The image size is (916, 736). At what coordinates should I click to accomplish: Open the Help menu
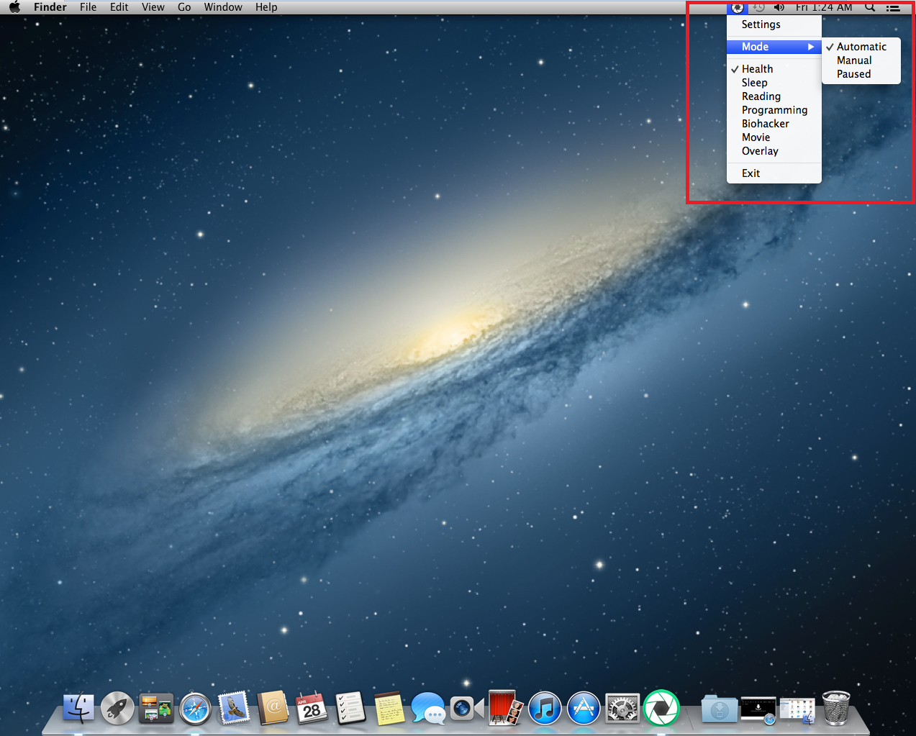click(x=266, y=7)
